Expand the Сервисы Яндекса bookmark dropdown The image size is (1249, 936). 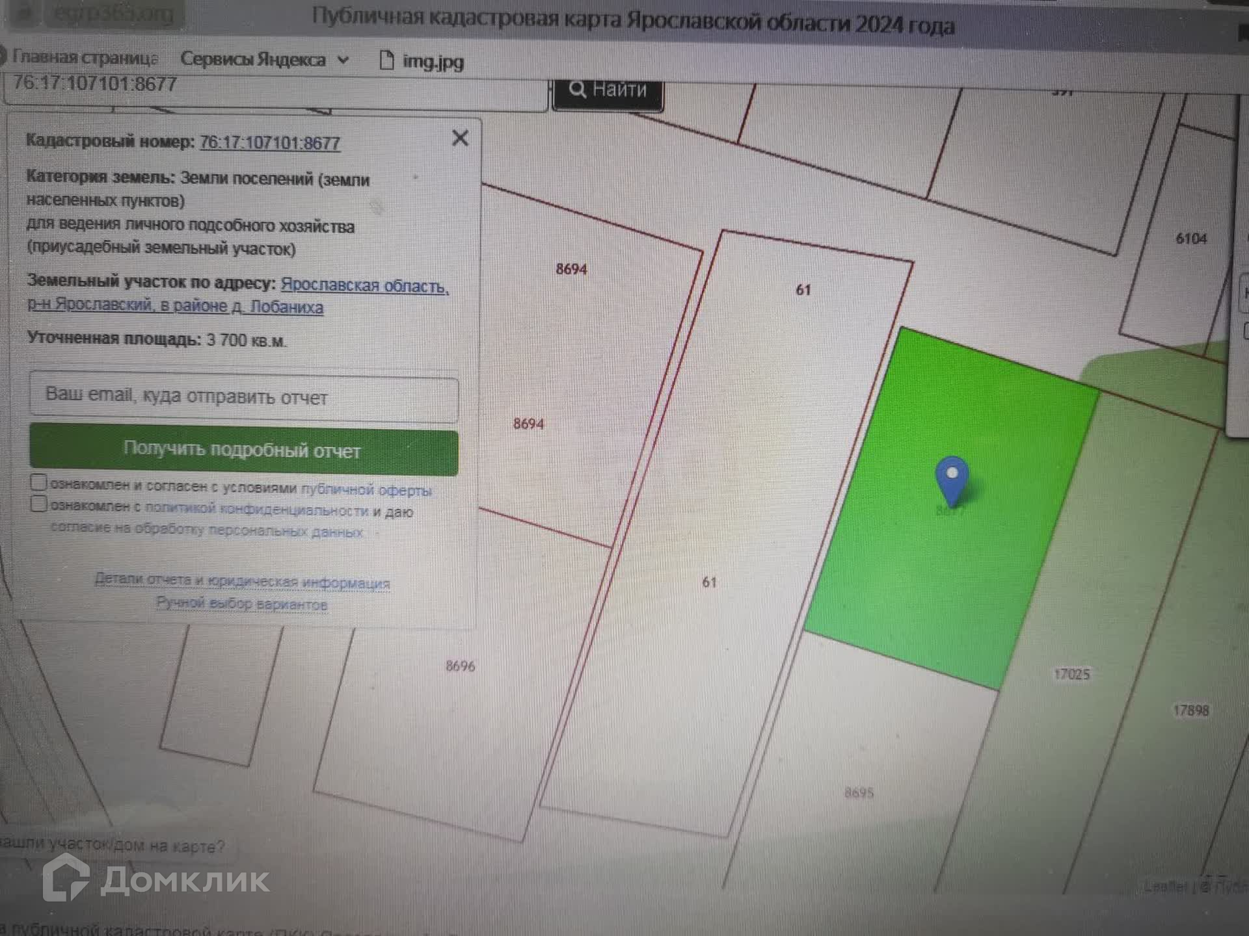tap(343, 60)
